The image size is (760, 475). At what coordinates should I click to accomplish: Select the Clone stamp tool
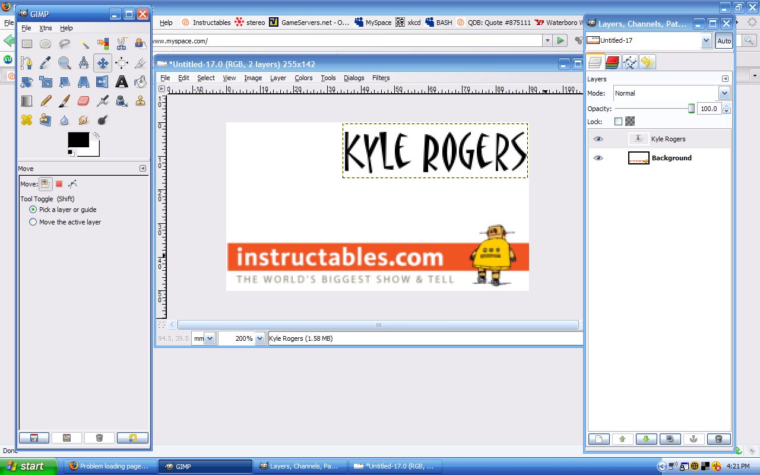point(140,100)
